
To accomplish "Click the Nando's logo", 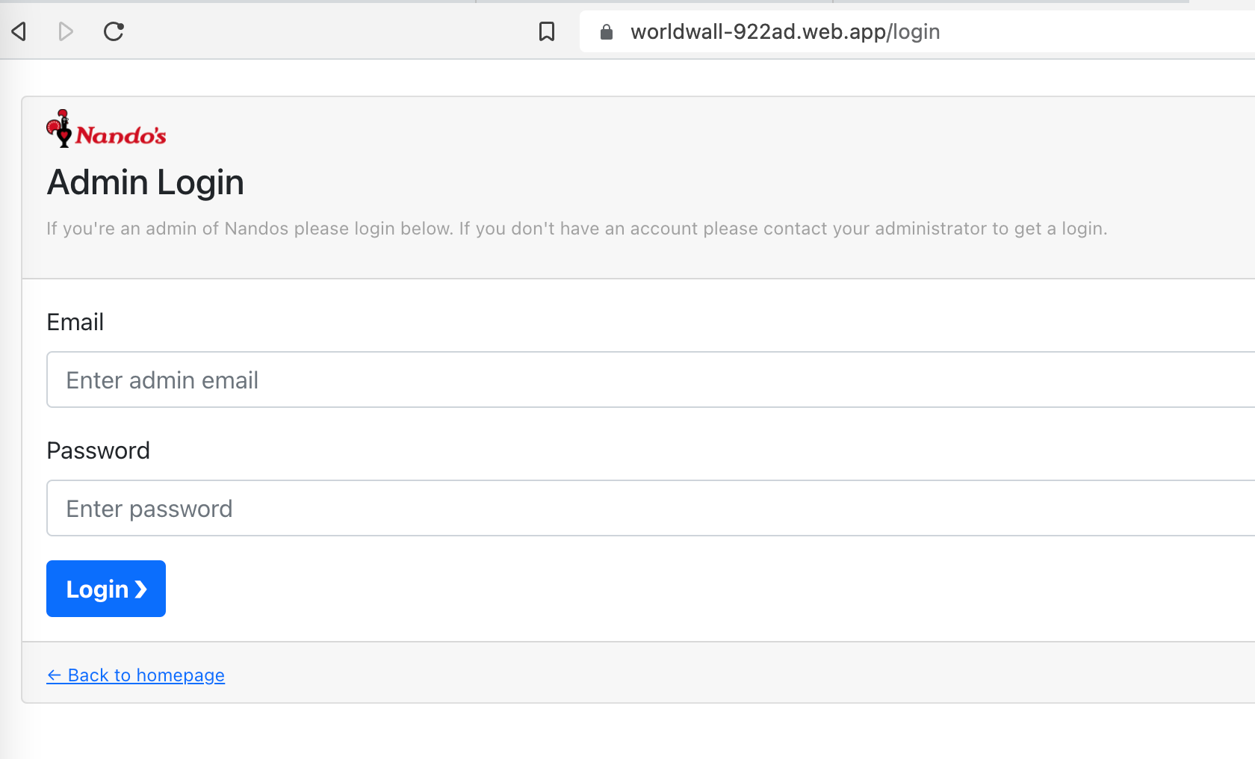I will click(106, 128).
